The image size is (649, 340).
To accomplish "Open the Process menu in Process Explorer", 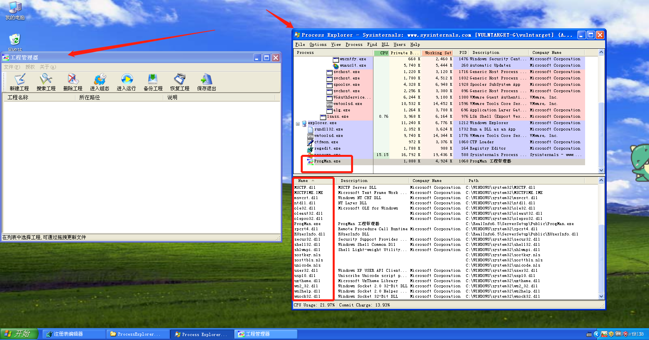I will pyautogui.click(x=354, y=45).
